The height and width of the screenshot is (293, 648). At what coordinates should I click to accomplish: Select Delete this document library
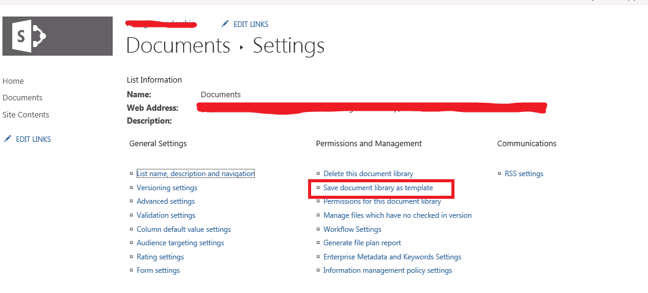368,174
